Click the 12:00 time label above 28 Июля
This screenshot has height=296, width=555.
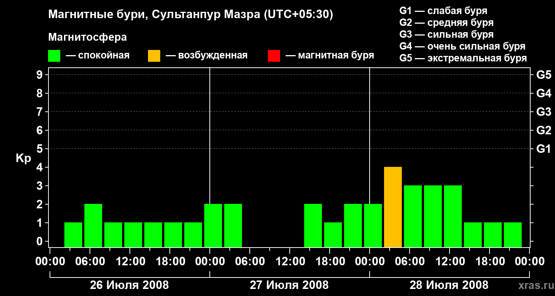pyautogui.click(x=450, y=262)
